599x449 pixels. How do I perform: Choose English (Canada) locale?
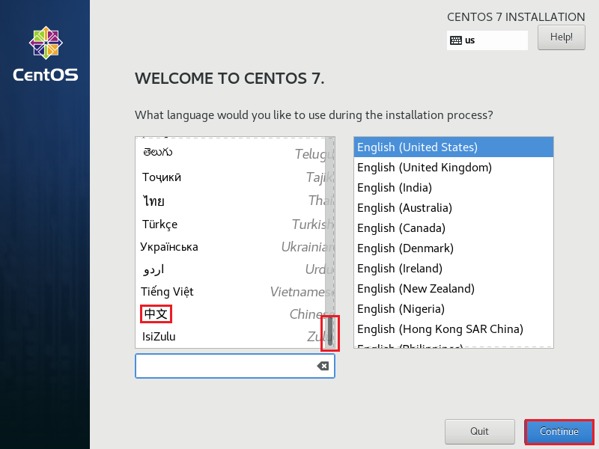(x=454, y=228)
